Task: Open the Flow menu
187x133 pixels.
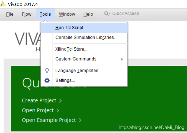Action: (27, 14)
